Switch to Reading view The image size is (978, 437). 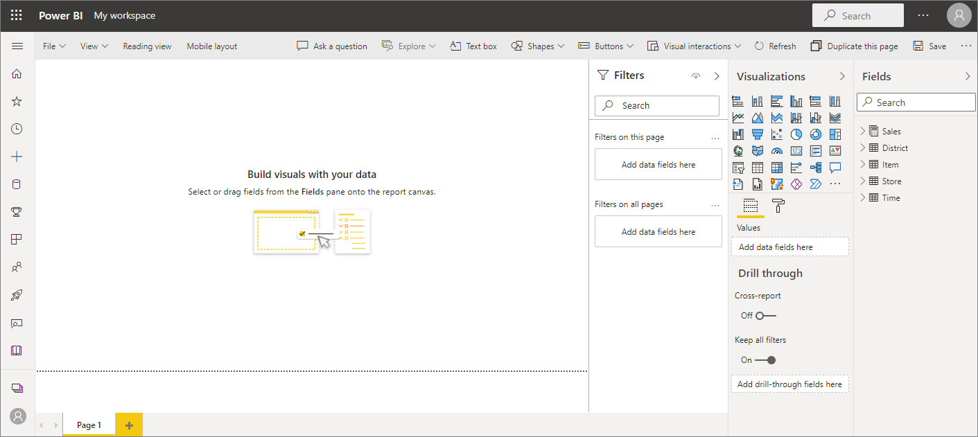coord(147,46)
